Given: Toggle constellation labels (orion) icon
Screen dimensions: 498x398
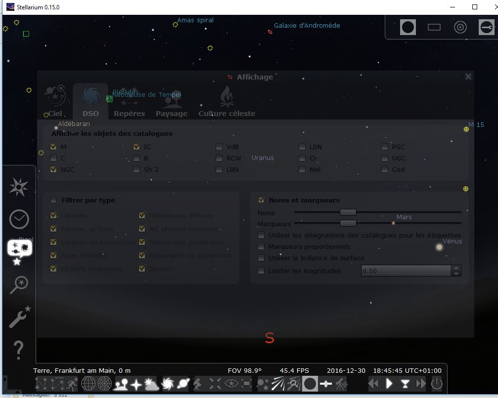Looking at the screenshot, I should (x=57, y=384).
